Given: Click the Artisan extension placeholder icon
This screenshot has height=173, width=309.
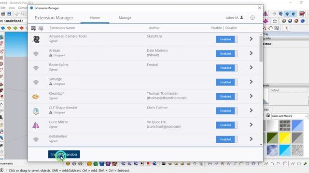Looking at the screenshot, I should pos(36,53).
